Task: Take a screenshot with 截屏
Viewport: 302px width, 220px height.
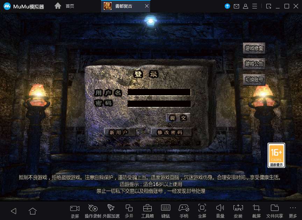Action: 256,210
